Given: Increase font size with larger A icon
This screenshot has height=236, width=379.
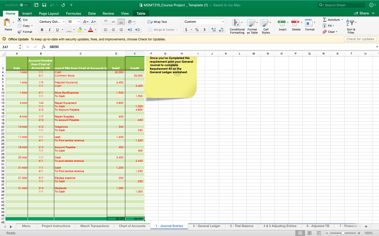Looking at the screenshot, I should 86,22.
